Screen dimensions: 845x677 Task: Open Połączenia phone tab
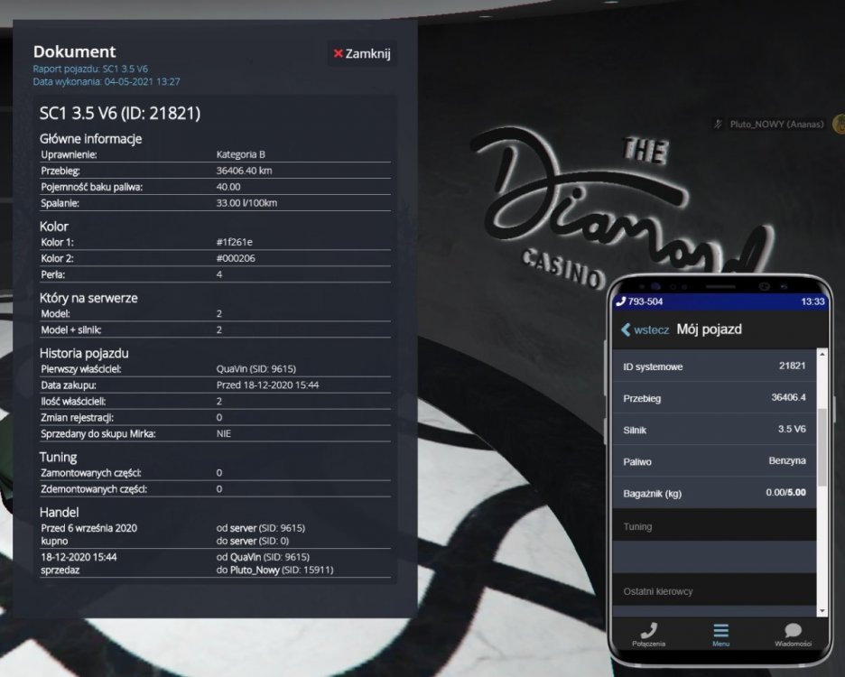[649, 635]
